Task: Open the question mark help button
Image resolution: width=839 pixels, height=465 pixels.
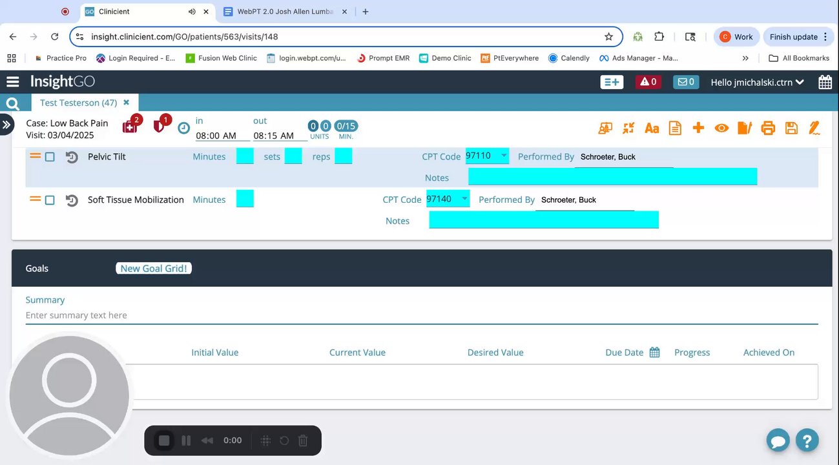Action: [807, 440]
